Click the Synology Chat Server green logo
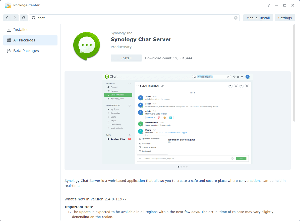This screenshot has width=300, height=221. [x=87, y=46]
